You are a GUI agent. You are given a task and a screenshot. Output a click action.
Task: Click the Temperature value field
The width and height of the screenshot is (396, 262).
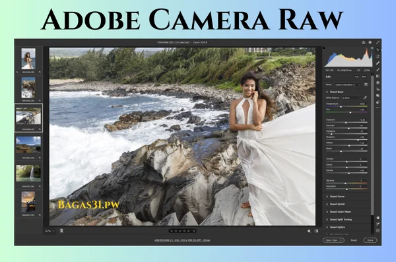362,104
